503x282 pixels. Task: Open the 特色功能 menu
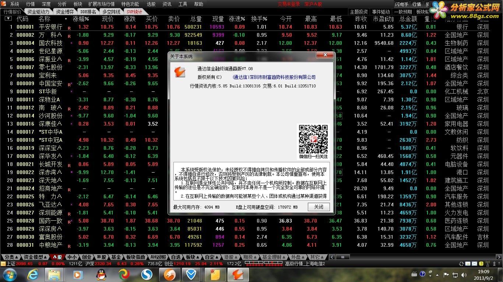click(130, 4)
